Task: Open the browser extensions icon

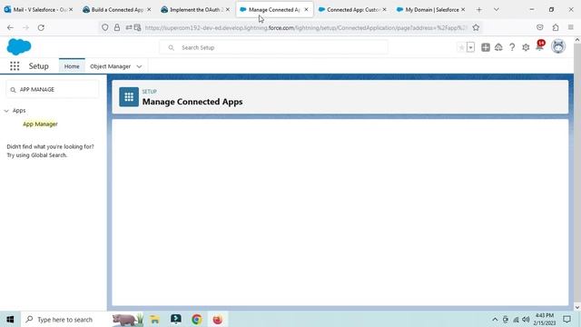Action: point(556,27)
